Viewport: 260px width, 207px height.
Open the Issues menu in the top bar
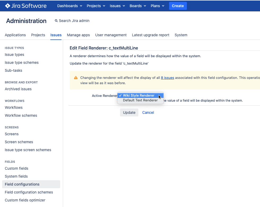point(117,6)
